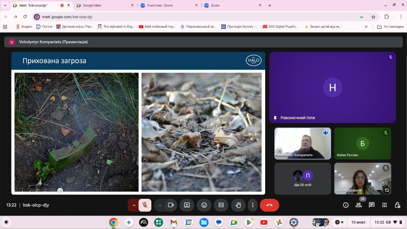Viewport: 407px width, 229px height.
Task: Toggle the camera on
Action: (x=171, y=205)
